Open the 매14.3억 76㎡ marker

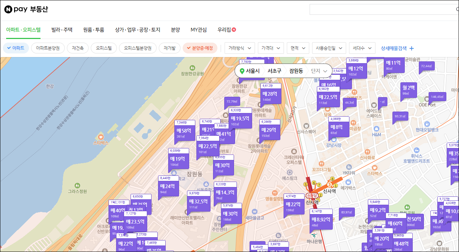tap(226, 194)
